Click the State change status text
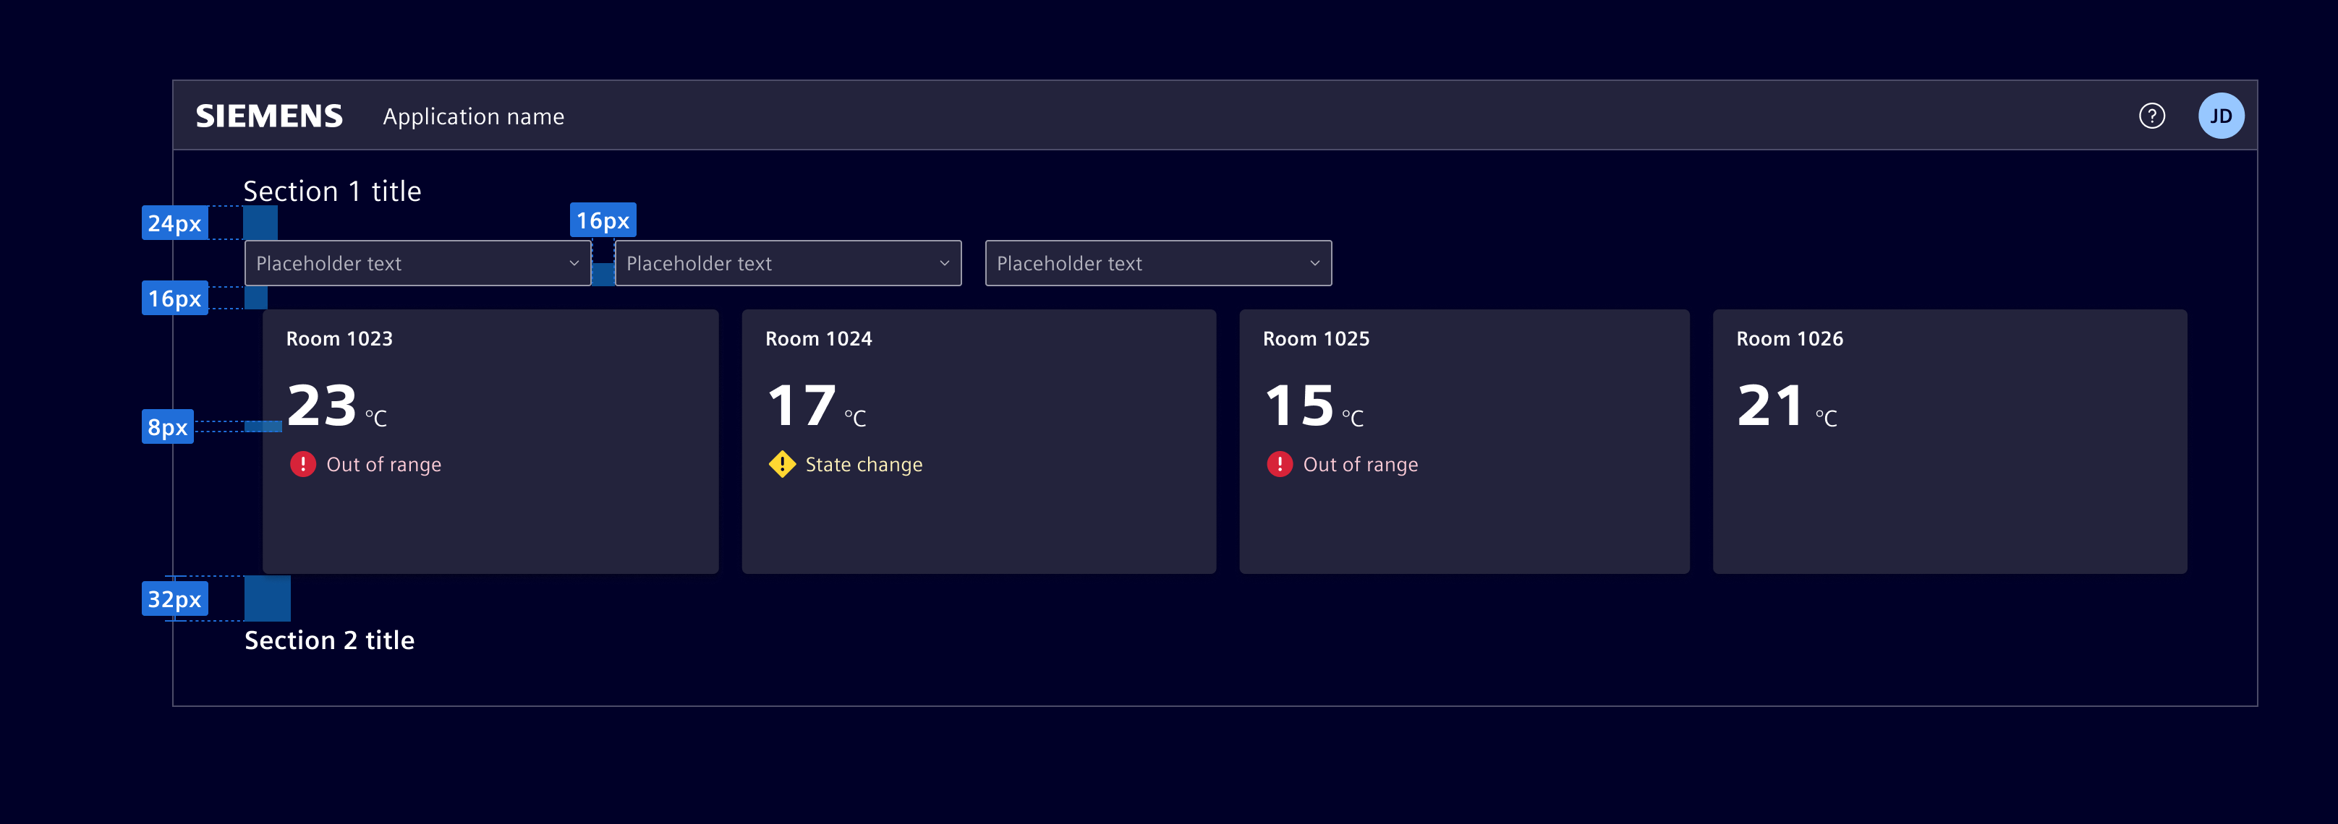The height and width of the screenshot is (824, 2338). [x=863, y=465]
